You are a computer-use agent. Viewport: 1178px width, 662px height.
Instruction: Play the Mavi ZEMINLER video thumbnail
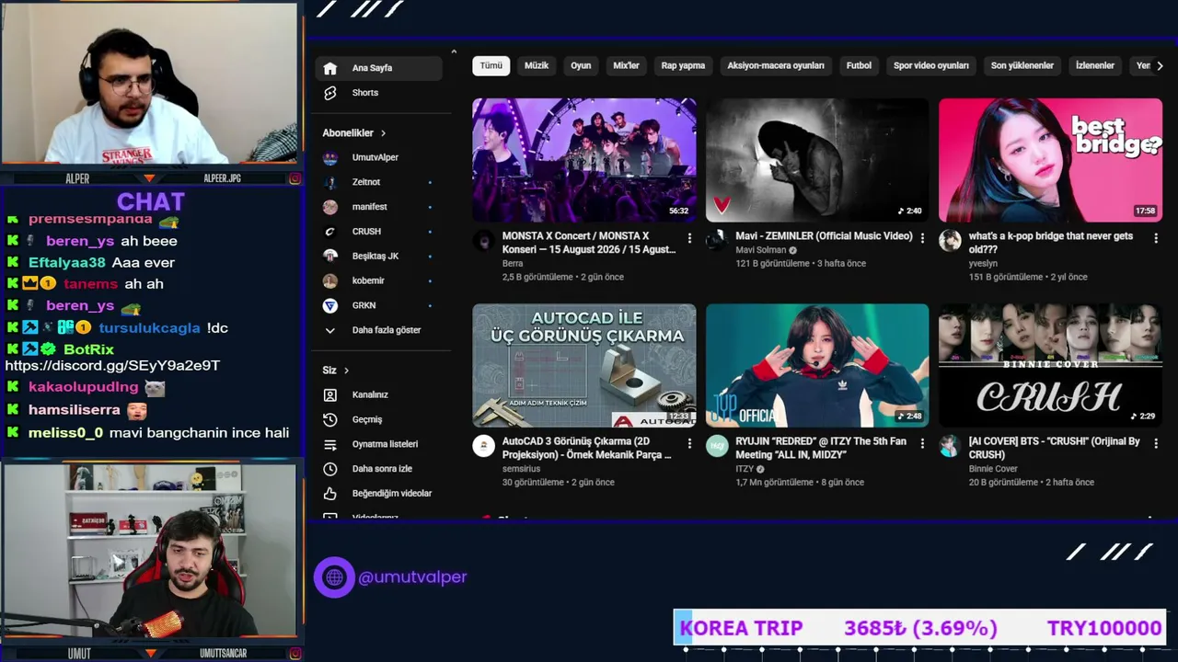coord(817,160)
